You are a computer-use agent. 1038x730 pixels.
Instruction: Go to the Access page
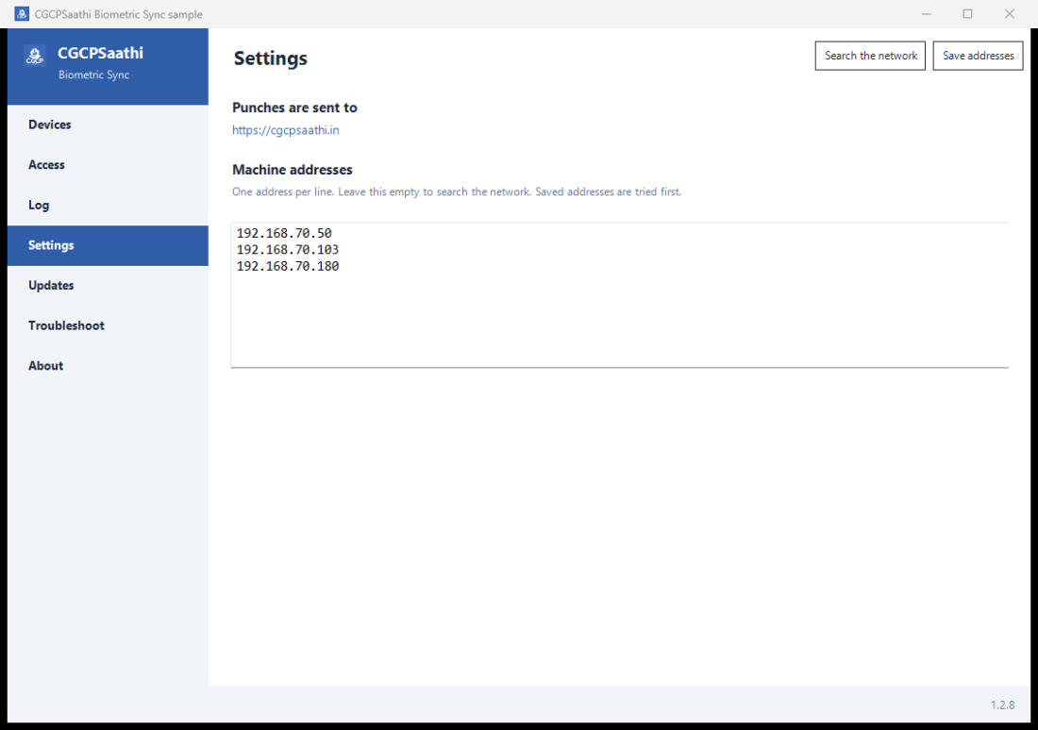108,165
